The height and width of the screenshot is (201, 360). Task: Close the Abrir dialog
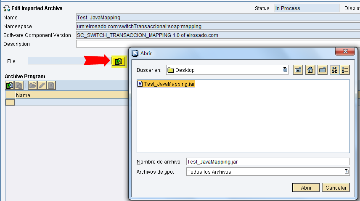click(345, 51)
